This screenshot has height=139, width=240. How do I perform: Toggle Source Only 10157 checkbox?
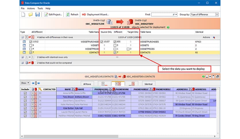(102, 42)
